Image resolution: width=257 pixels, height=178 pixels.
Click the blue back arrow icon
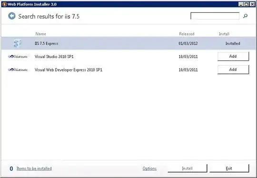12,16
